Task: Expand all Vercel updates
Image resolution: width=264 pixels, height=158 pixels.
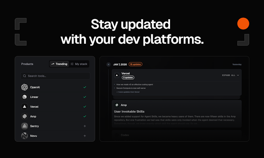Action: pyautogui.click(x=230, y=75)
